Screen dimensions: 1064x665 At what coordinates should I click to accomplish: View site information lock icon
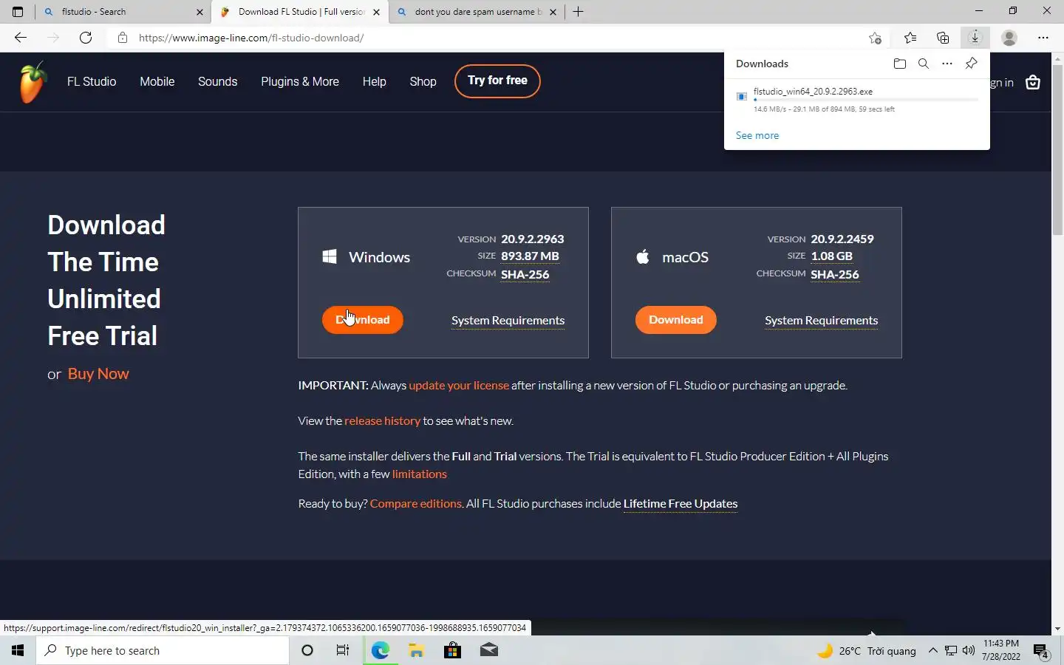point(123,38)
